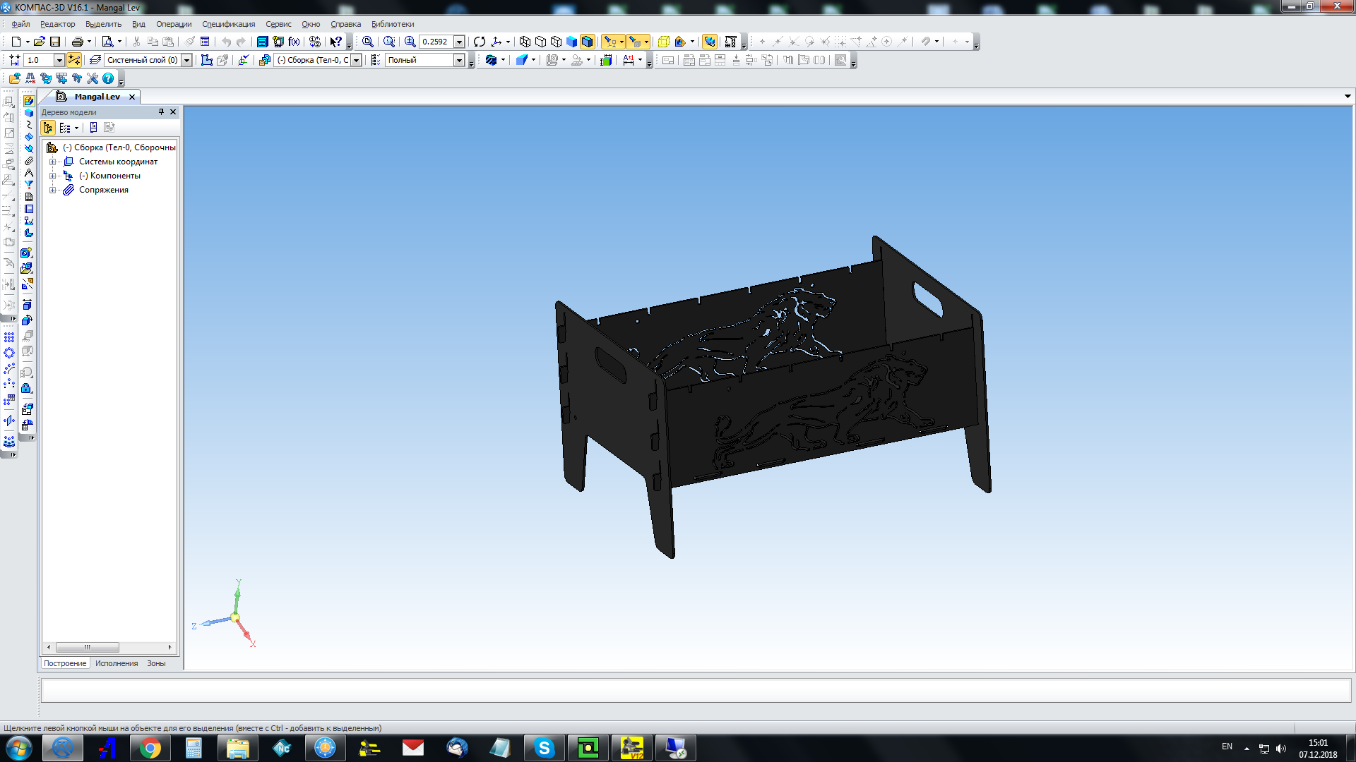Click the Add component from file icon
Image resolution: width=1356 pixels, height=762 pixels.
point(27,269)
